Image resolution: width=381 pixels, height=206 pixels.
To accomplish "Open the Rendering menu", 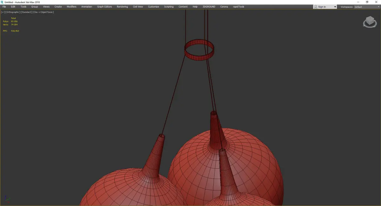I will point(122,7).
